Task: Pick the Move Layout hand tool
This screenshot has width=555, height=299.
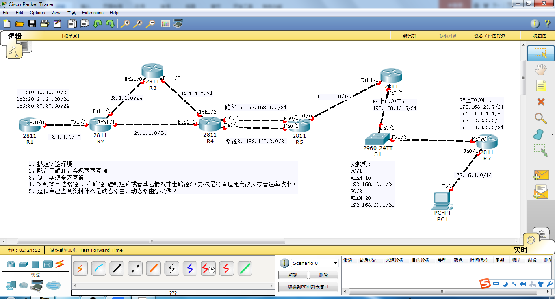Action: pyautogui.click(x=541, y=70)
